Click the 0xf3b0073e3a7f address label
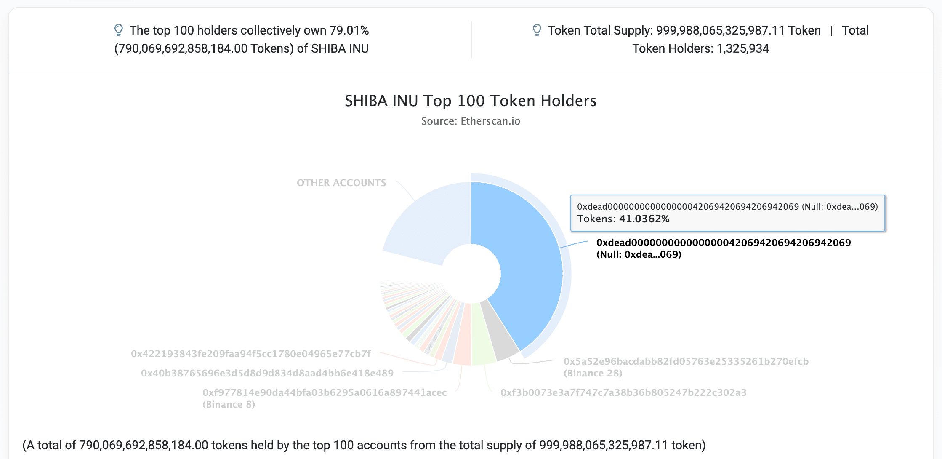This screenshot has width=942, height=459. (x=623, y=392)
